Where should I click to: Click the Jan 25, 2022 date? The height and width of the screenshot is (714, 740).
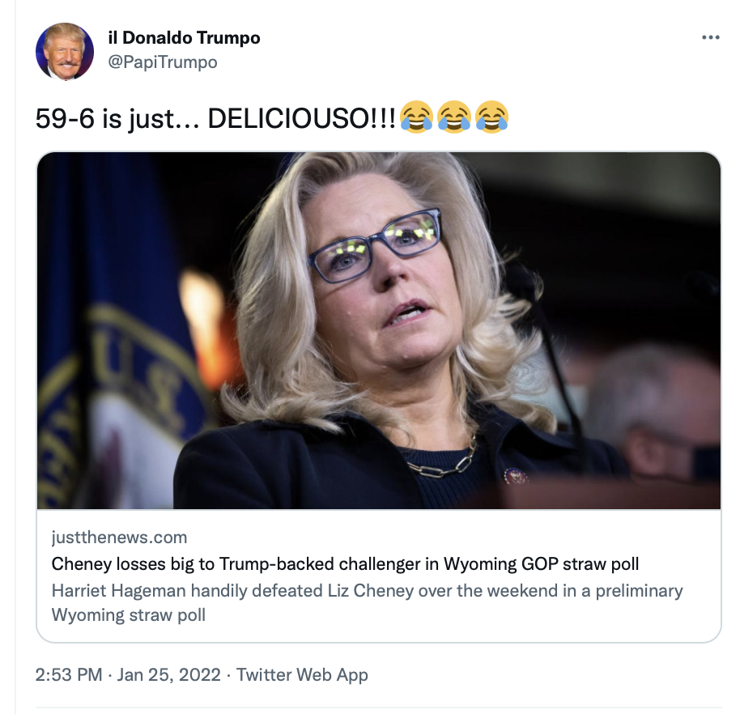pos(169,675)
